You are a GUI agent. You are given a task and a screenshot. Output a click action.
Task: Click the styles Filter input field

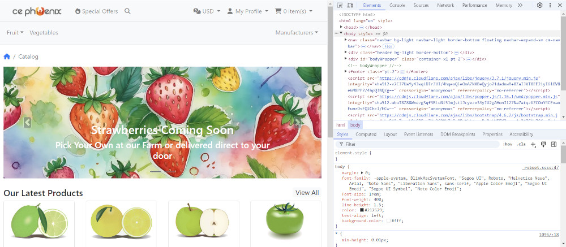click(x=417, y=144)
